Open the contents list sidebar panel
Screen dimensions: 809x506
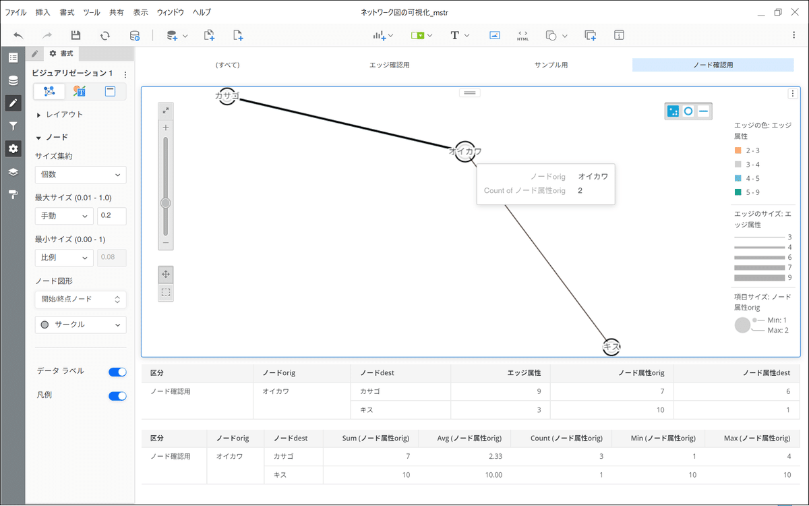tap(13, 57)
